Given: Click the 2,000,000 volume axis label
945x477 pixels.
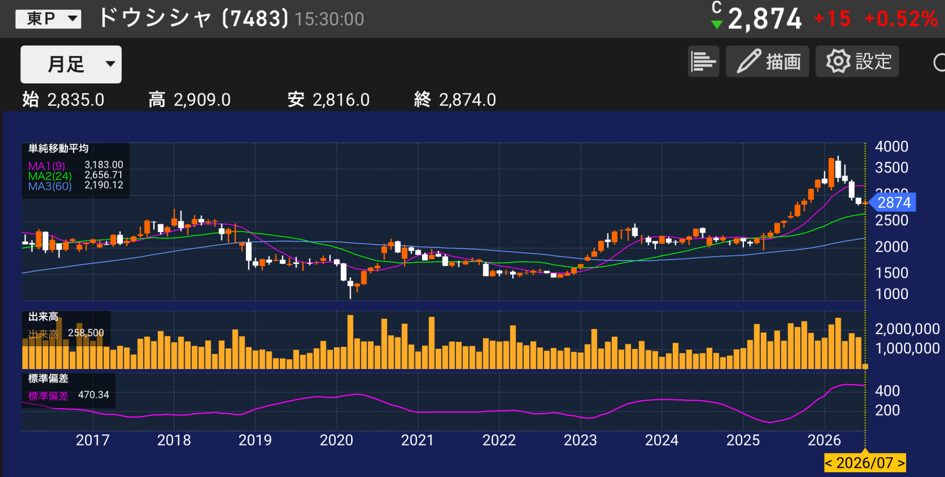Looking at the screenshot, I should 907,329.
